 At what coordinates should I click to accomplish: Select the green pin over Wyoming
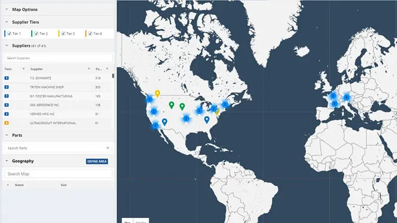[x=172, y=105]
